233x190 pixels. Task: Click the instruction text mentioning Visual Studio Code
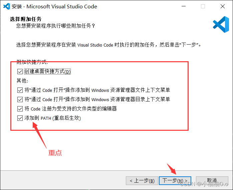tap(108, 45)
